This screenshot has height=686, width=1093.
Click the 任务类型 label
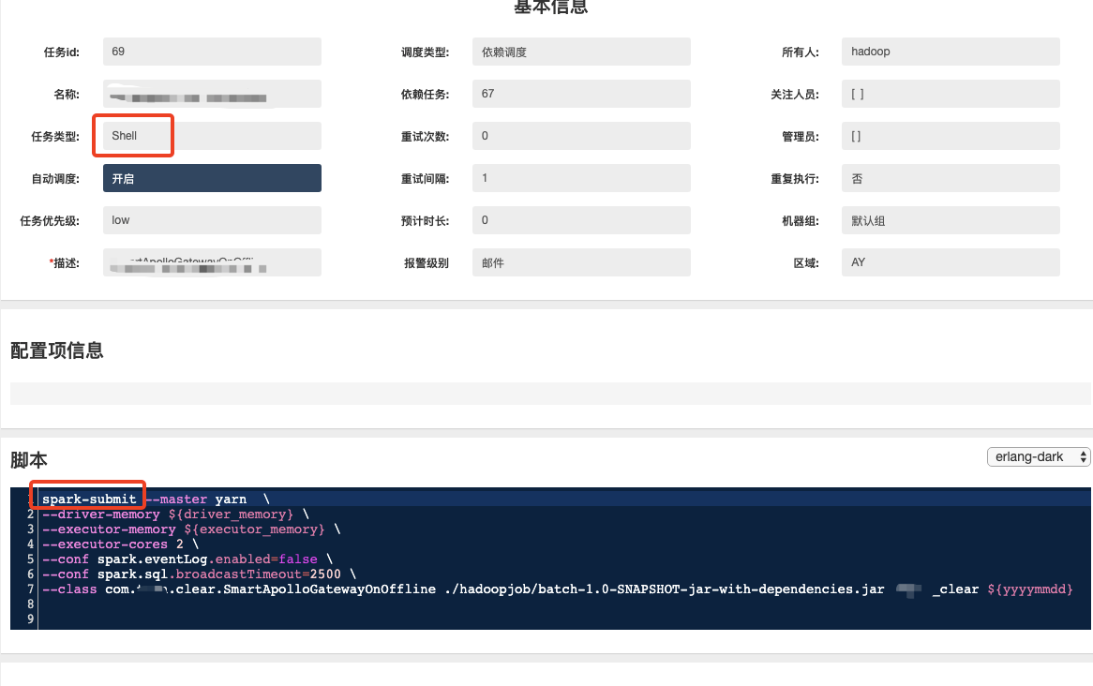pyautogui.click(x=55, y=137)
